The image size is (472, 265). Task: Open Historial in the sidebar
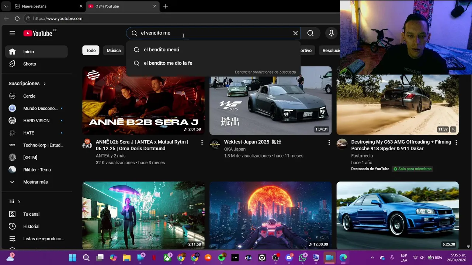point(36,226)
